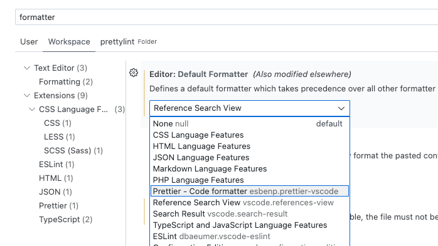Open the ESLint (1) settings category
The height and width of the screenshot is (246, 438).
(56, 165)
